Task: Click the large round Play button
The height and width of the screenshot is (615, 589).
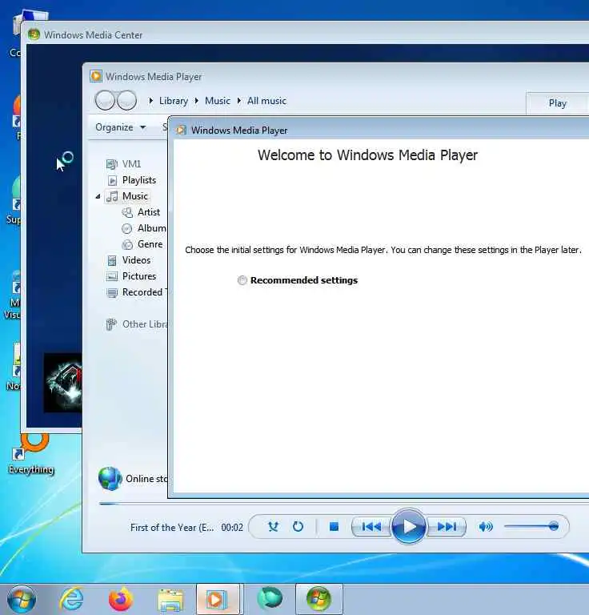Action: click(x=408, y=526)
